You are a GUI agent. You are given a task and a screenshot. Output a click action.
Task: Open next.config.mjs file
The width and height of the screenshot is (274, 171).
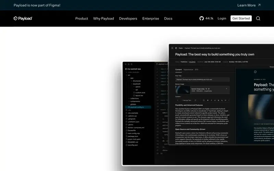pos(133,133)
